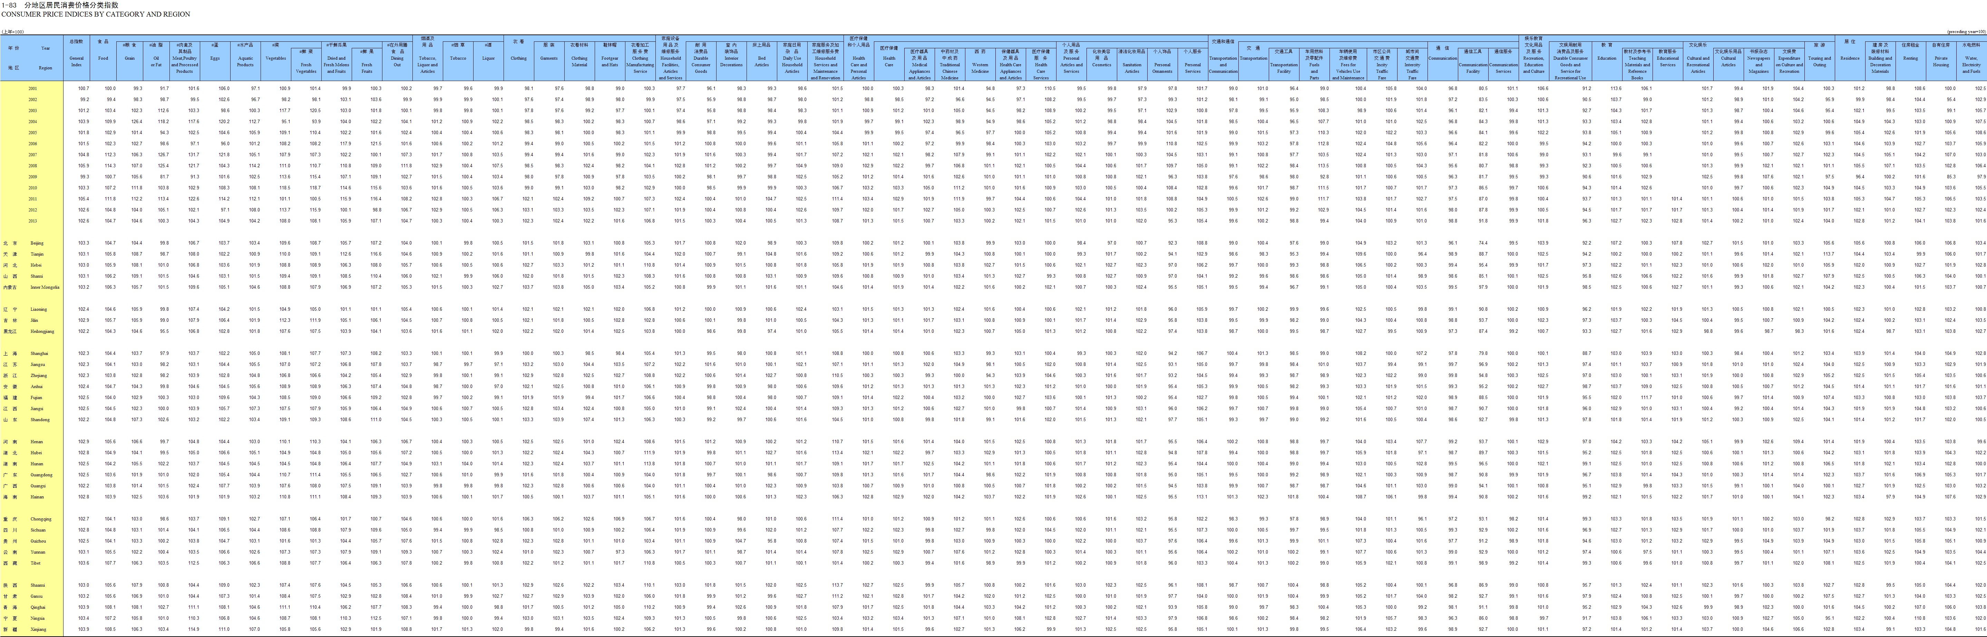Select the 'Communication Services' column header
Viewport: 1987px width, 637px height.
coord(1503,68)
